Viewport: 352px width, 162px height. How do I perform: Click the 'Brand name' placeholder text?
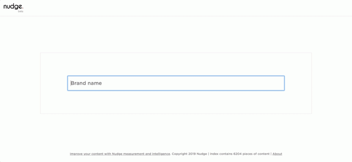tap(86, 83)
